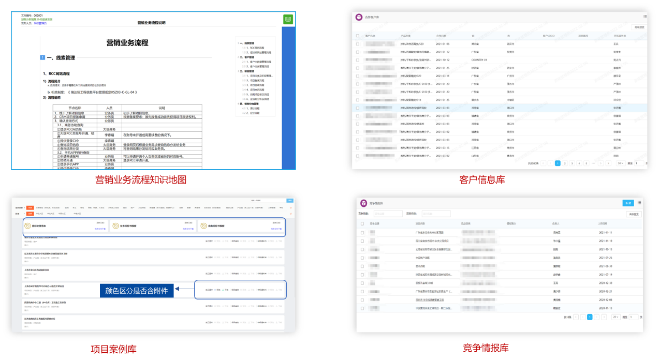Viewport: 659px width, 360px height.
Task: Click the 技术标投书模板 card icon
Action: point(115,226)
